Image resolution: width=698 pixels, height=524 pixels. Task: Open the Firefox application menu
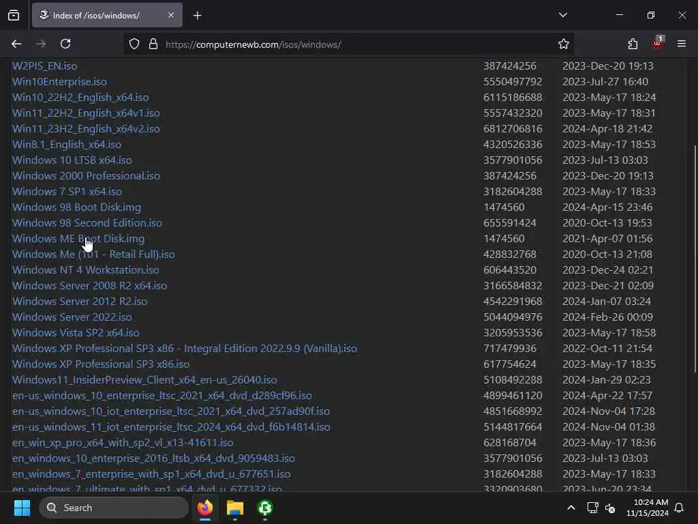[682, 44]
